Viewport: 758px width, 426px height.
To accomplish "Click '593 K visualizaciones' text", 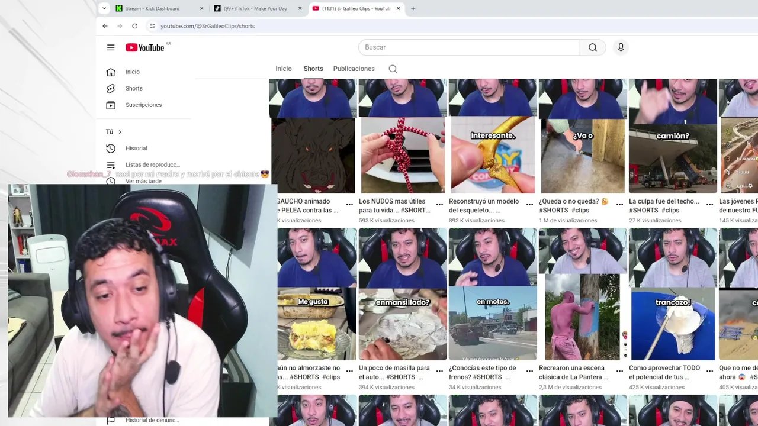I will pyautogui.click(x=387, y=221).
